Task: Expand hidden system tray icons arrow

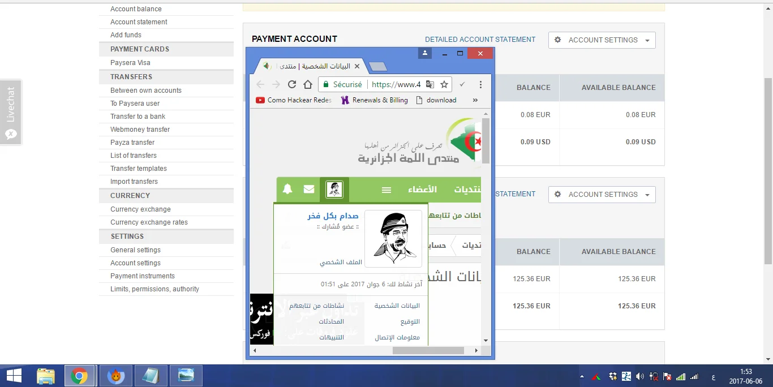Action: pyautogui.click(x=582, y=376)
